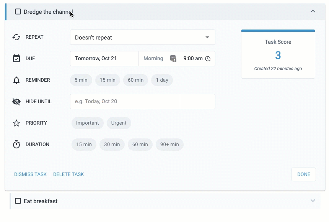Click the Hide Until date field
This screenshot has height=222, width=329.
click(125, 102)
